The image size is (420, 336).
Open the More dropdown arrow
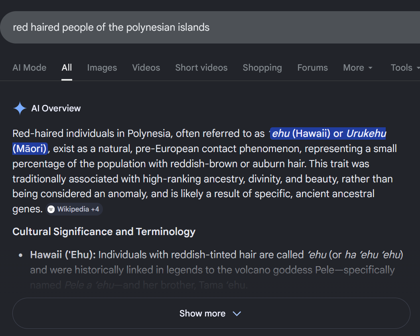coord(371,68)
